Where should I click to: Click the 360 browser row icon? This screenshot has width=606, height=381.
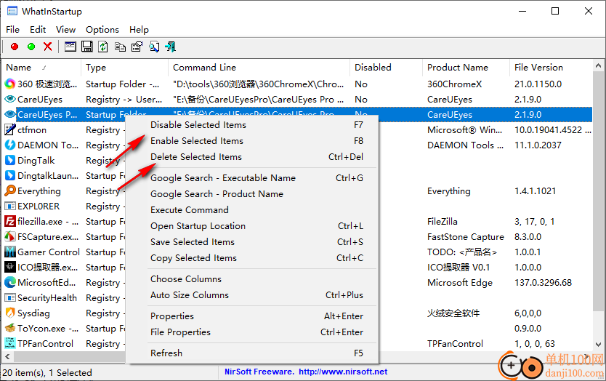click(10, 84)
